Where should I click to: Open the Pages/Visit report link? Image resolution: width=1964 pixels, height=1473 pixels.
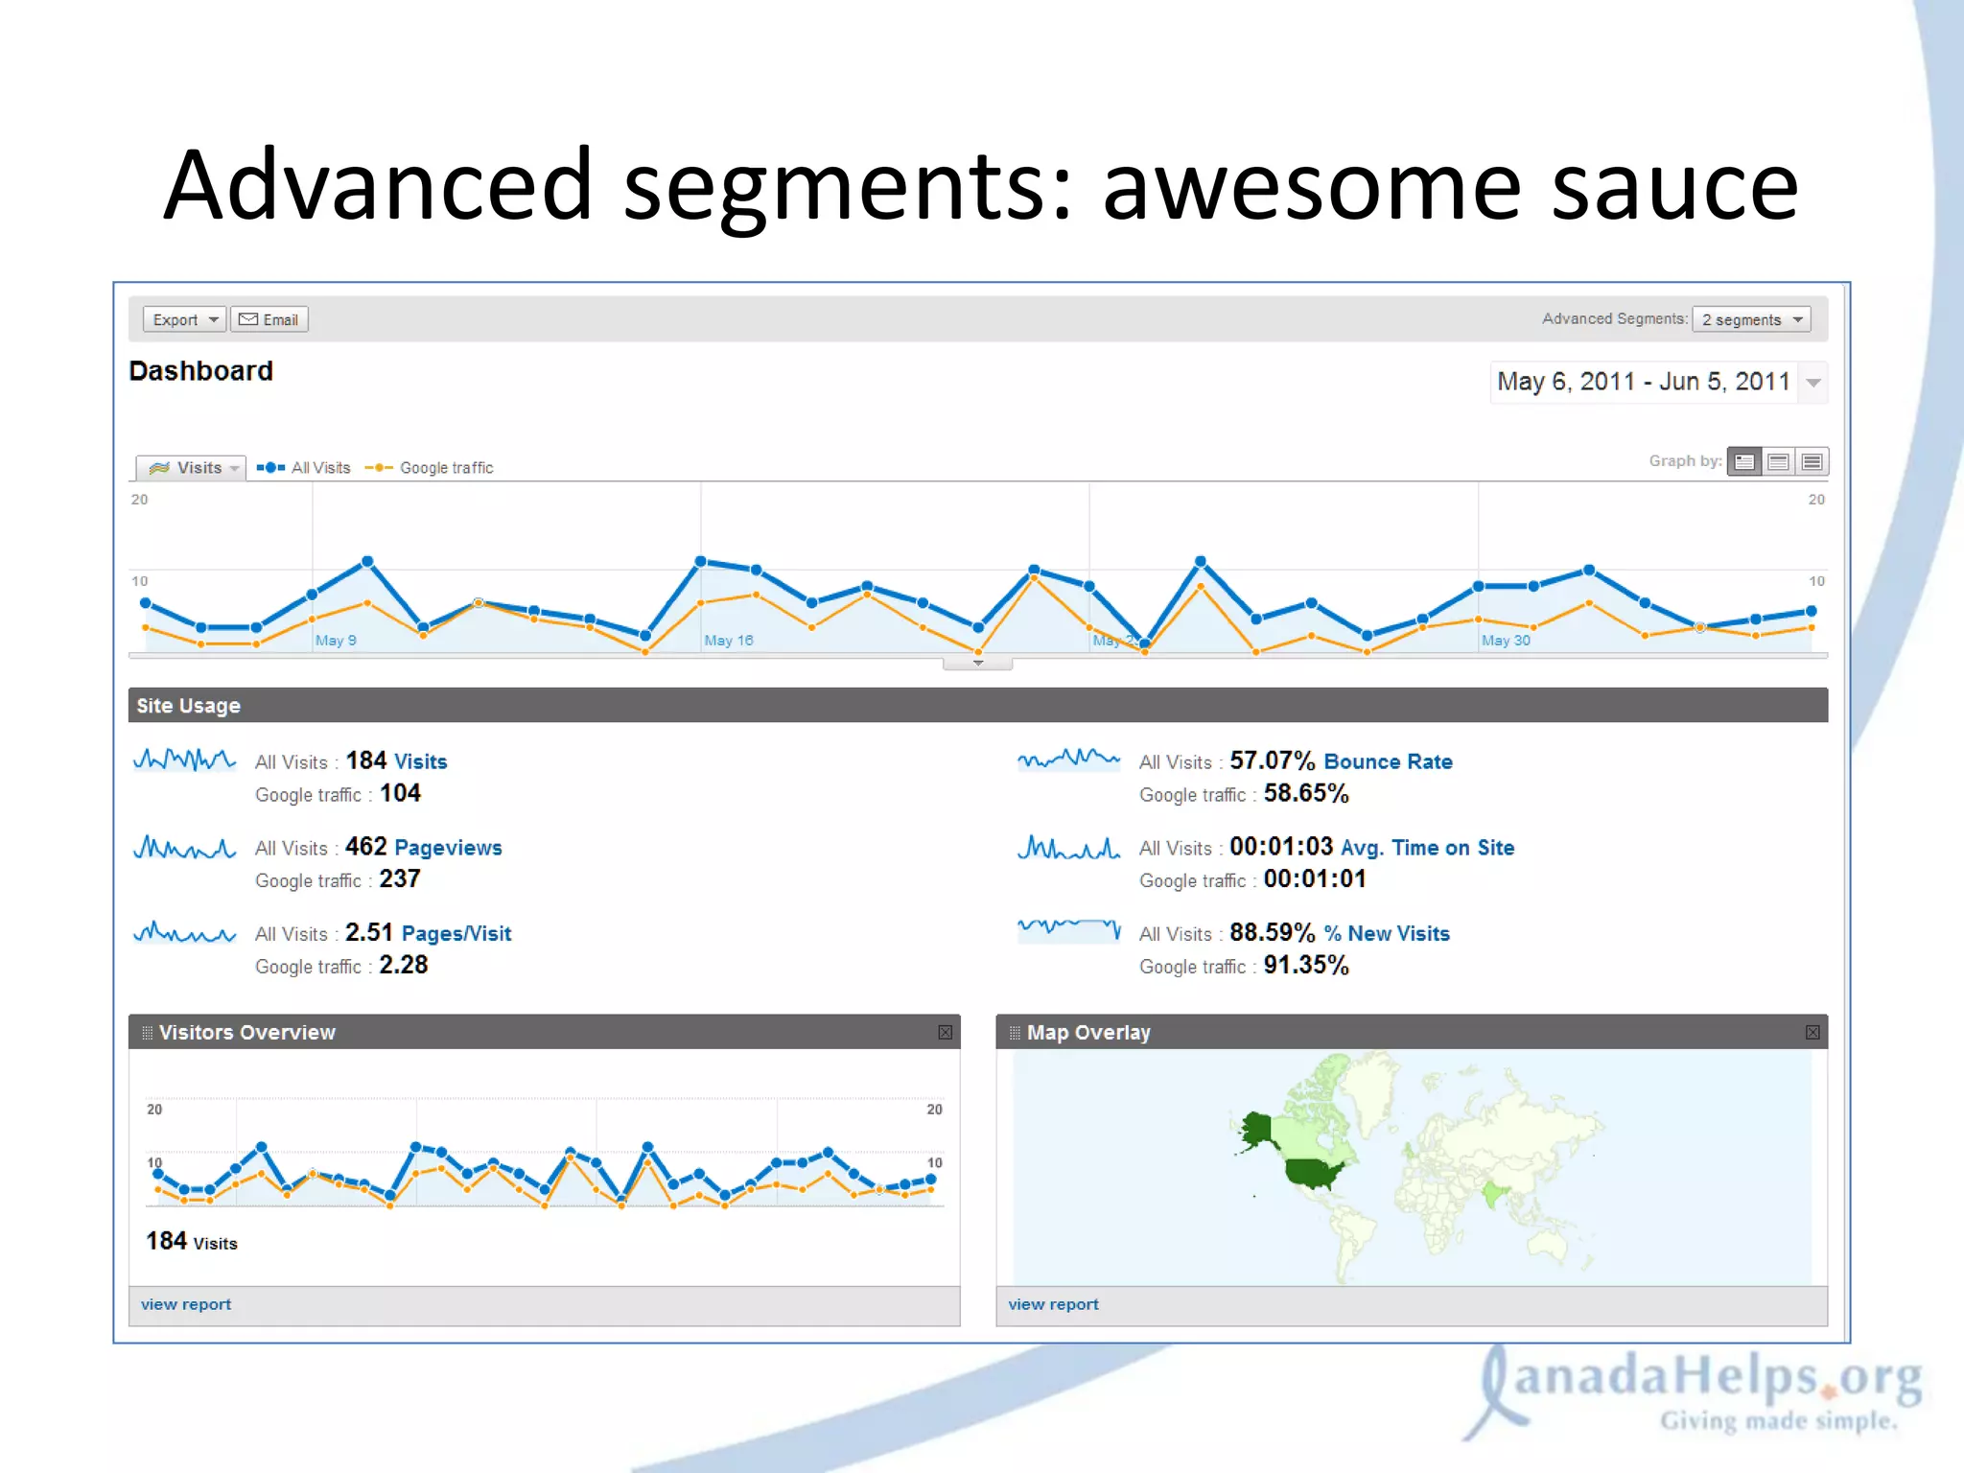(x=456, y=934)
